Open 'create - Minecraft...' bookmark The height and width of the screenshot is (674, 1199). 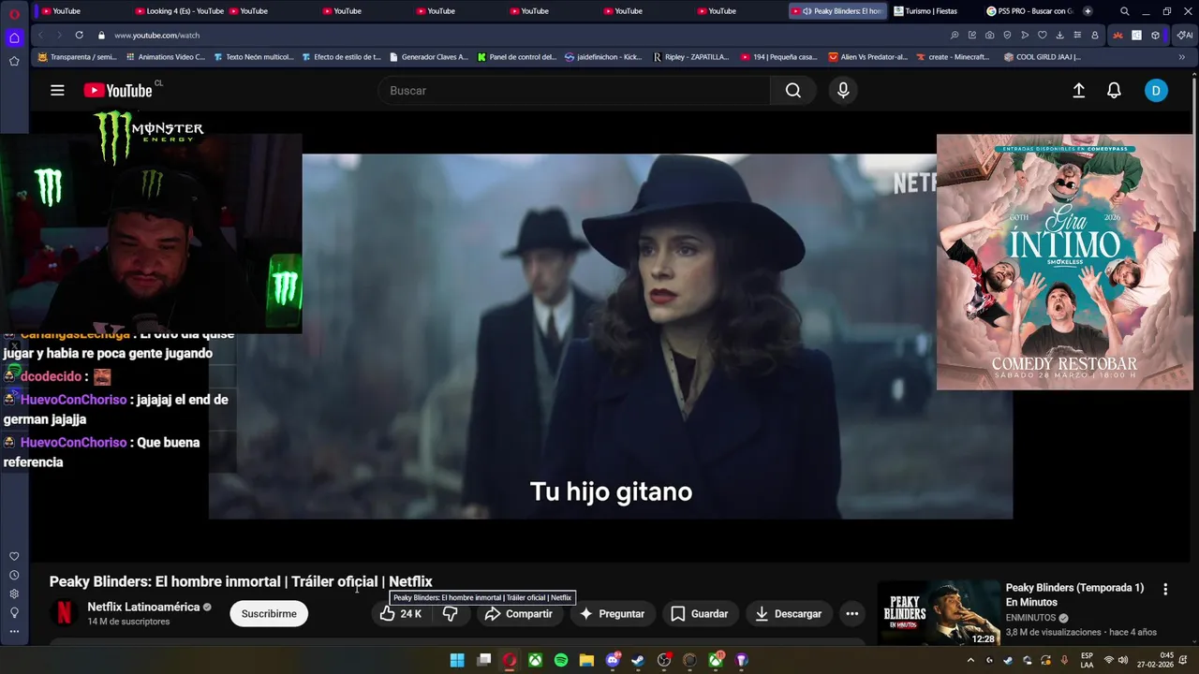pyautogui.click(x=953, y=57)
